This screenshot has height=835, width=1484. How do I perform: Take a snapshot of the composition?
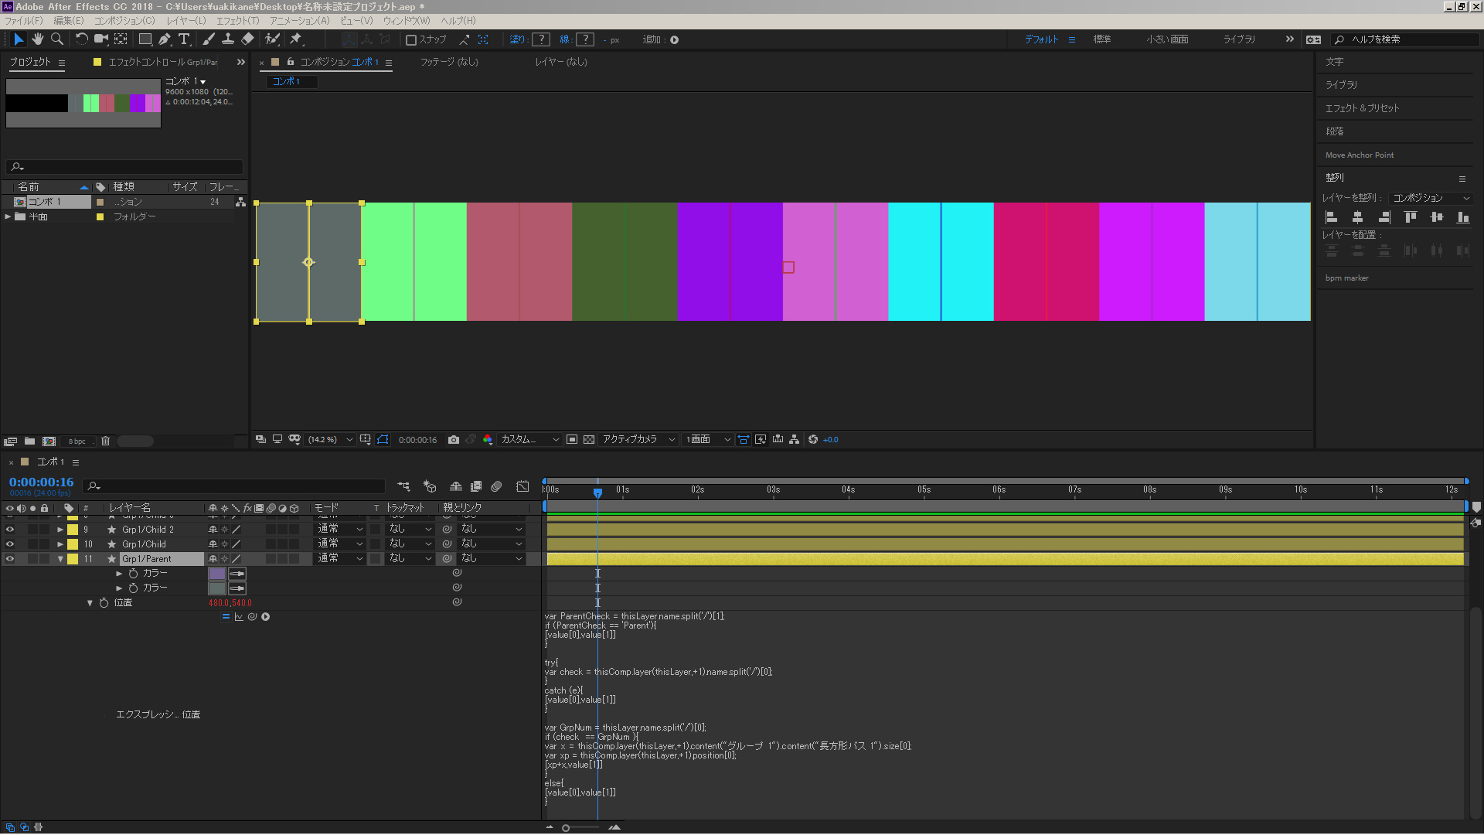click(x=453, y=439)
